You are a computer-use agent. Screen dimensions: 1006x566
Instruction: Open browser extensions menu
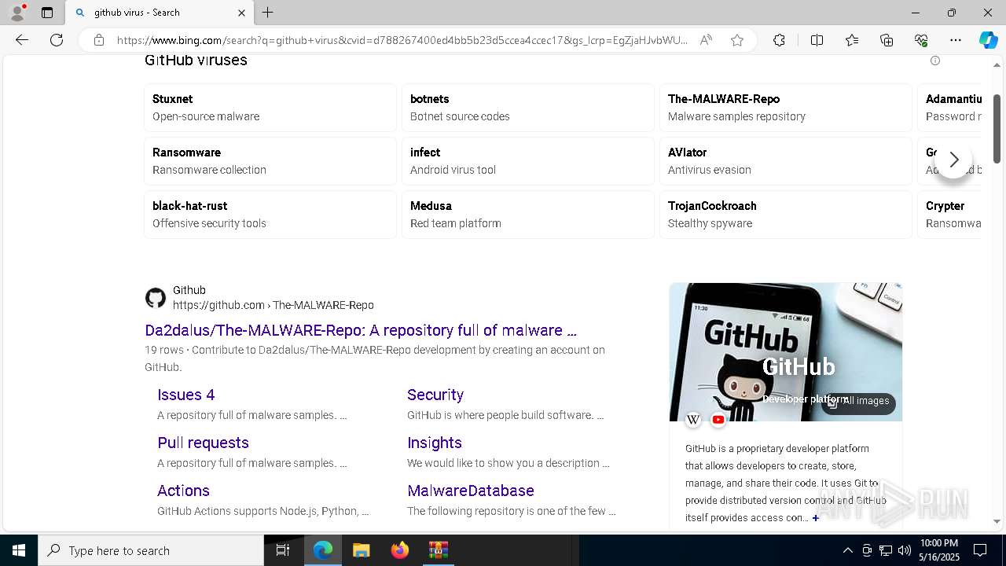779,40
